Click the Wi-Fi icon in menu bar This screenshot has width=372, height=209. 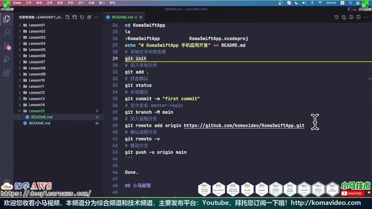tap(320, 3)
